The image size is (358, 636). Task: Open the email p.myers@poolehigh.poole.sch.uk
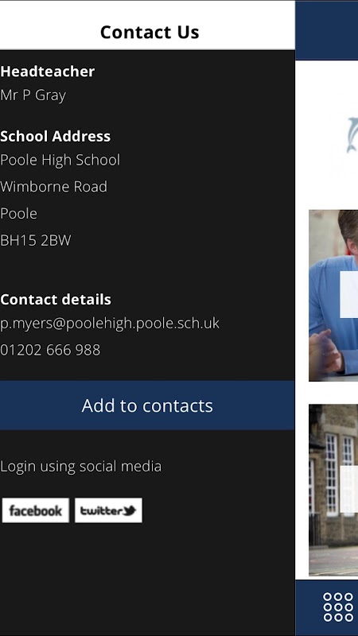click(x=110, y=324)
